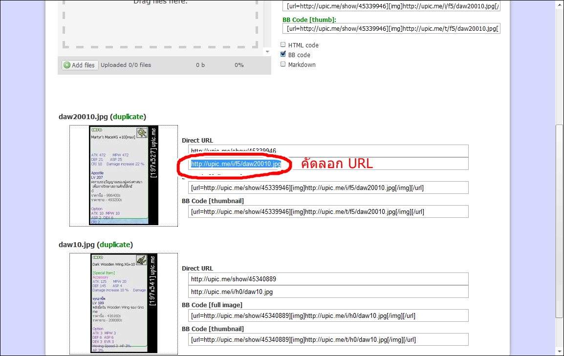Select the top BB Code full image field

pos(391,6)
